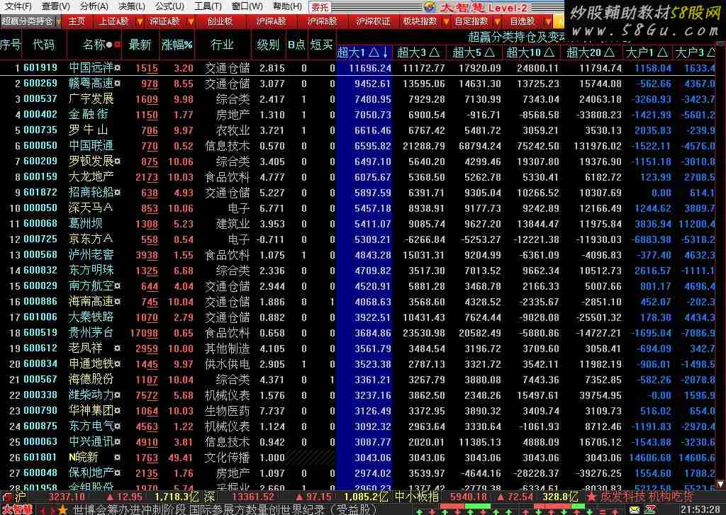Select the 上证A股 tab
Screen dimensions: 726x515
point(113,21)
